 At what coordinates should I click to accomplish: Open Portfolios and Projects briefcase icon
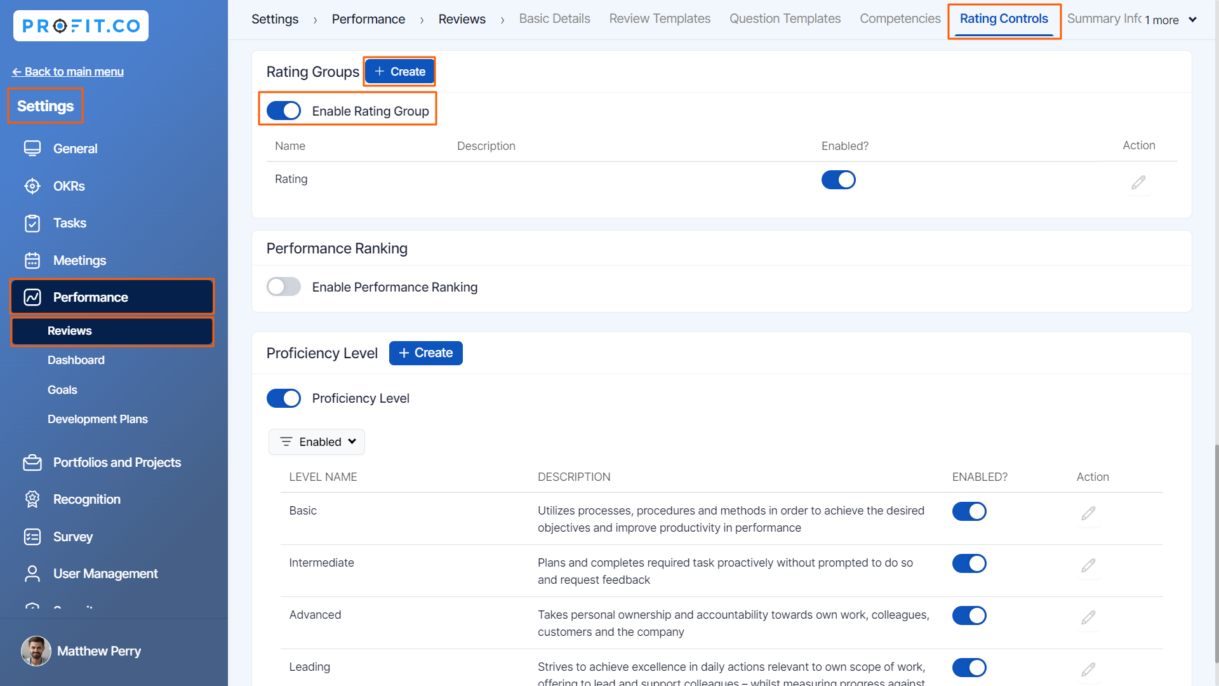32,463
